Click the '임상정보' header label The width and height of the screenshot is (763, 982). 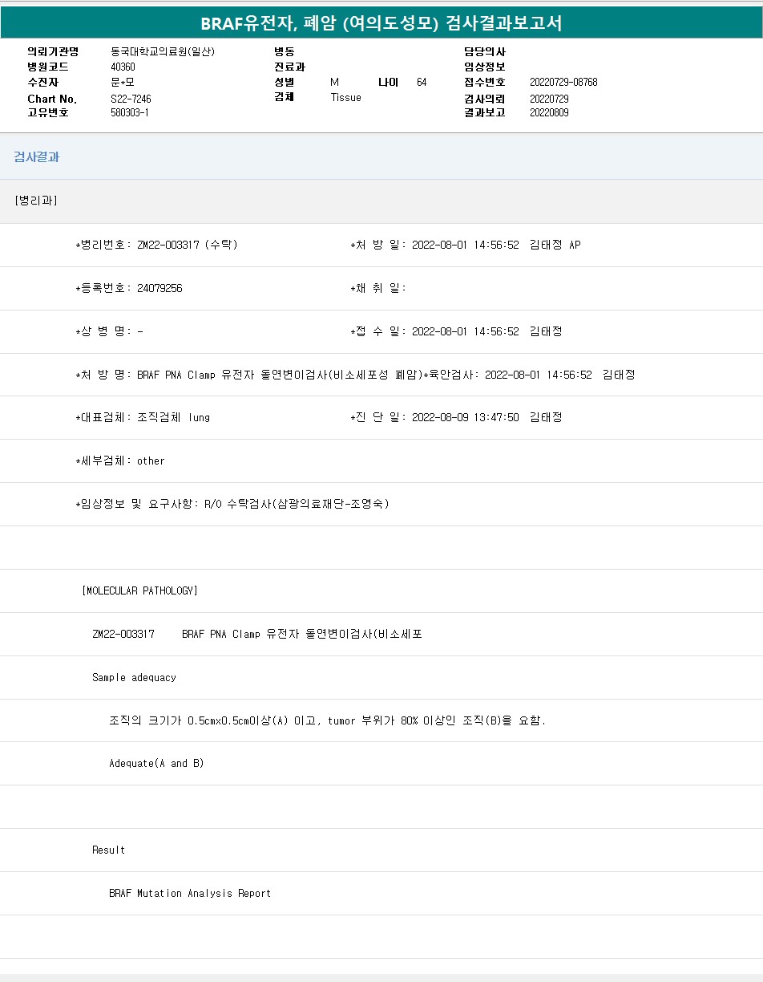(x=484, y=67)
